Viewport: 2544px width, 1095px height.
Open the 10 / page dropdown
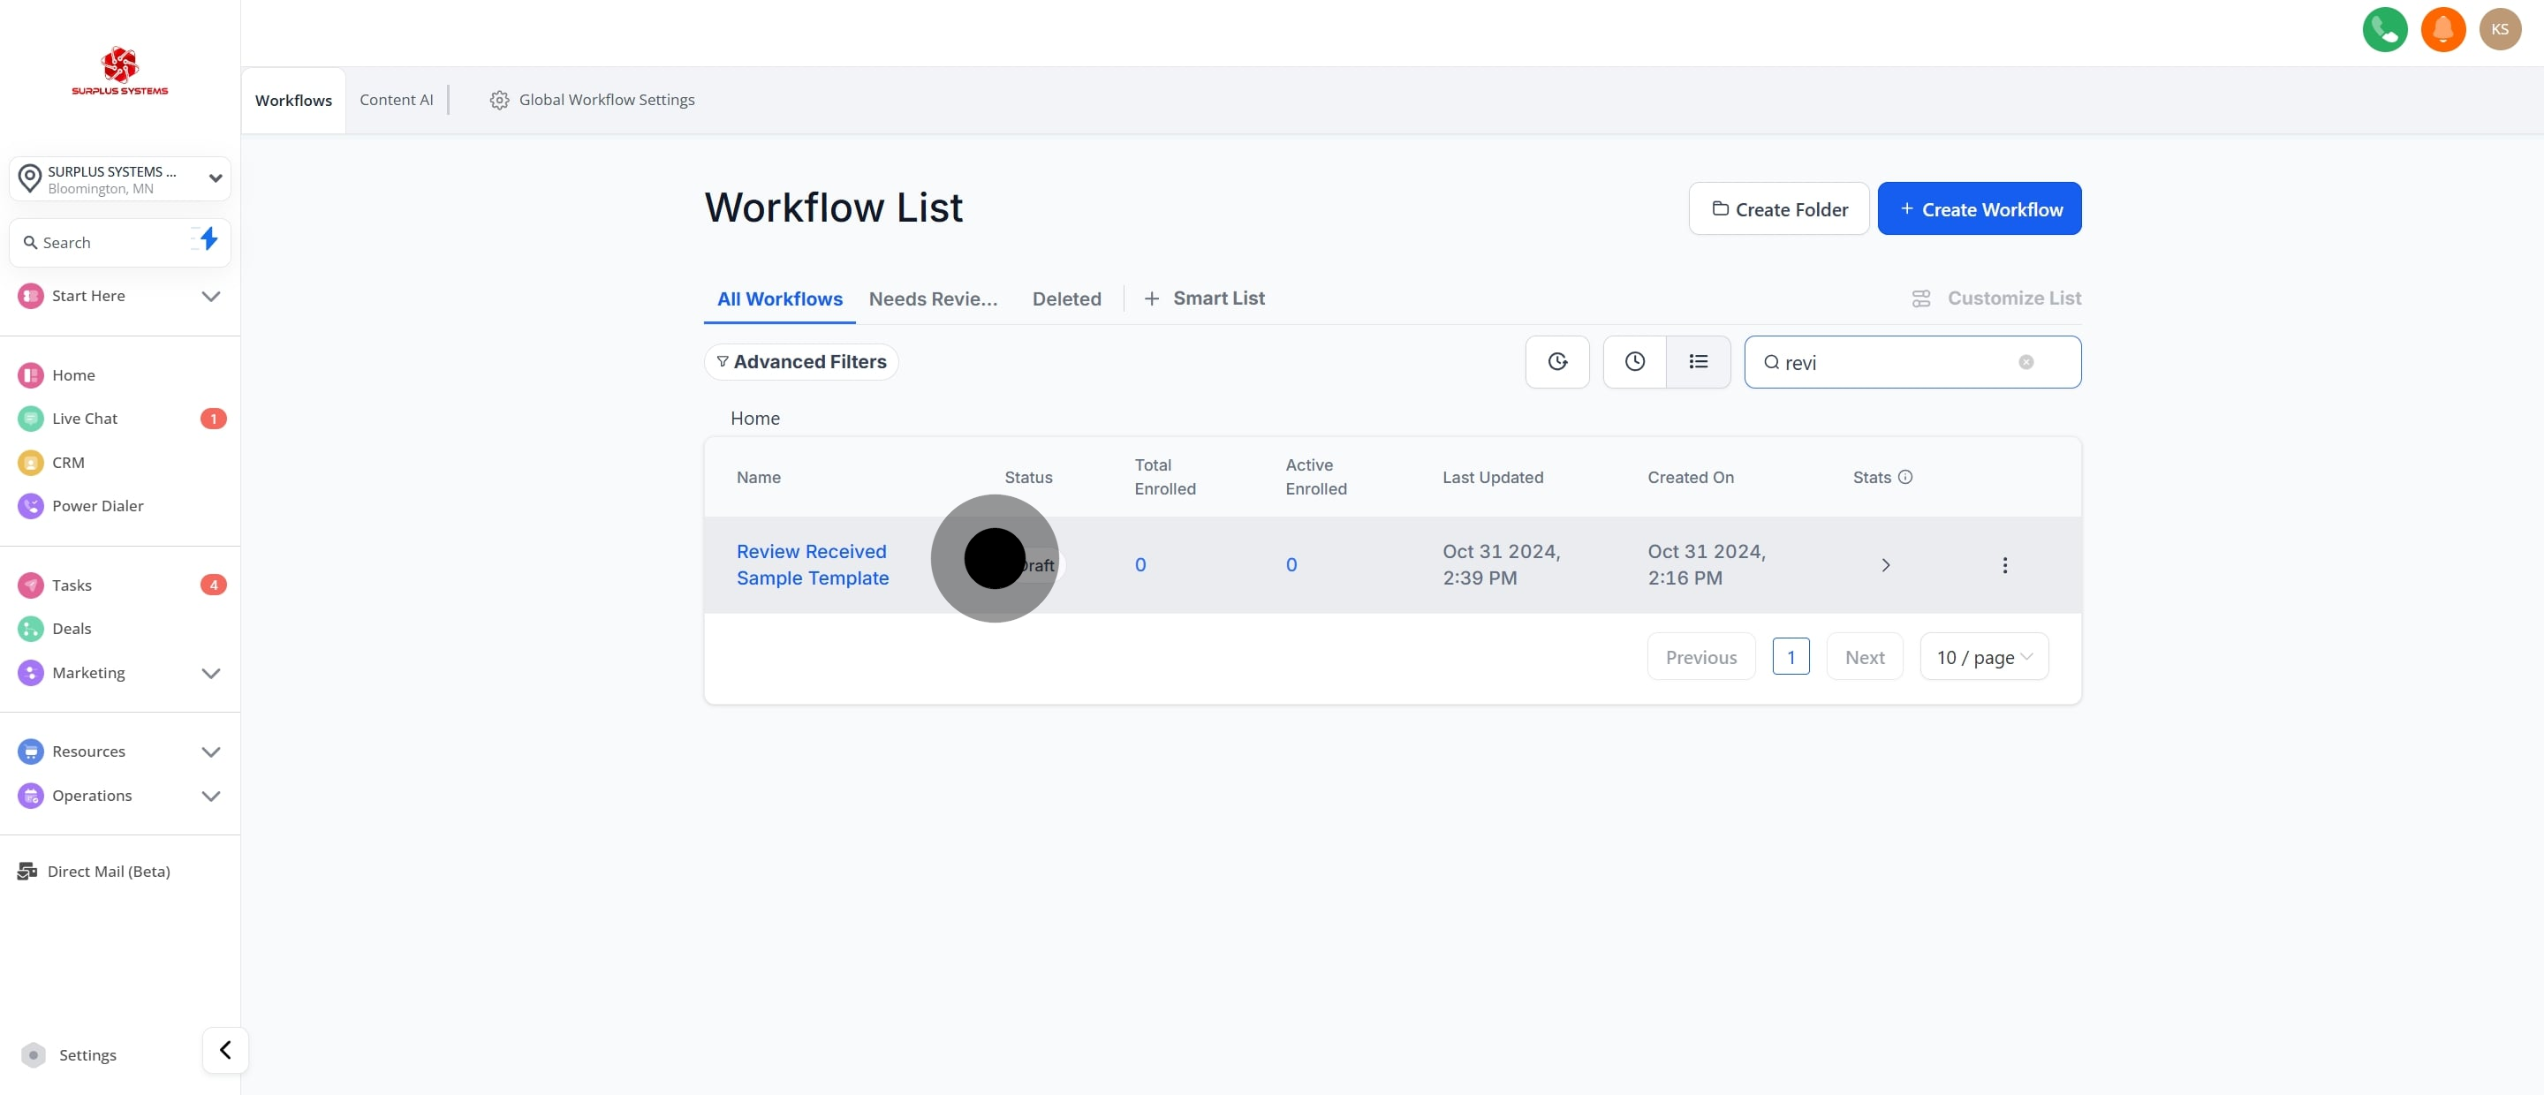1983,657
